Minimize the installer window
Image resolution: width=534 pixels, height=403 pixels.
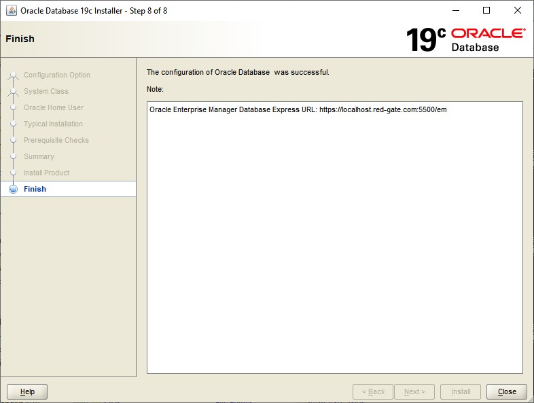(x=456, y=11)
